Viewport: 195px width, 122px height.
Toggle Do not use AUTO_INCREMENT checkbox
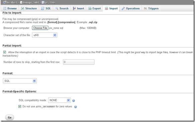point(20,106)
